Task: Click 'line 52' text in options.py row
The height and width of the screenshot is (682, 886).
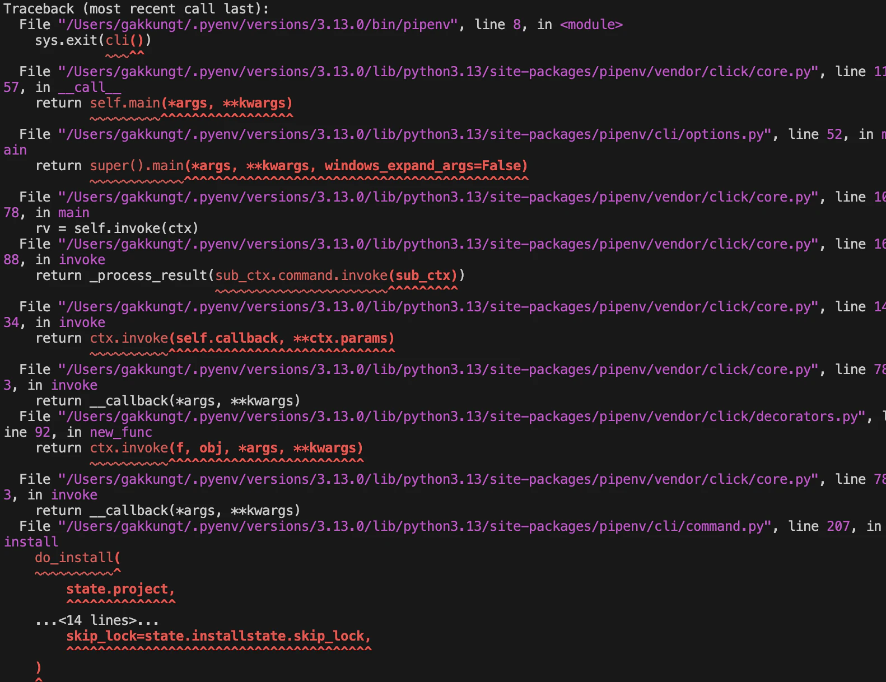Action: coord(815,134)
